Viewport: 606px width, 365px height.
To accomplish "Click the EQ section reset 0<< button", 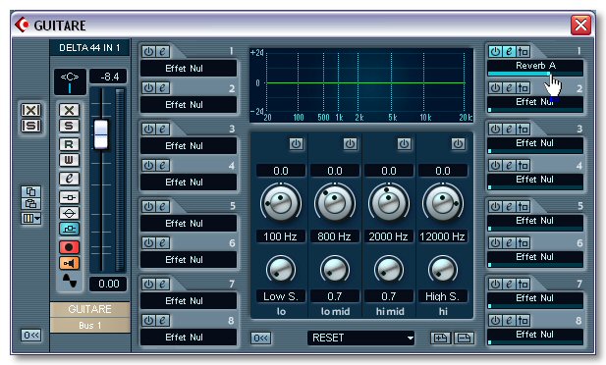I will [x=261, y=338].
